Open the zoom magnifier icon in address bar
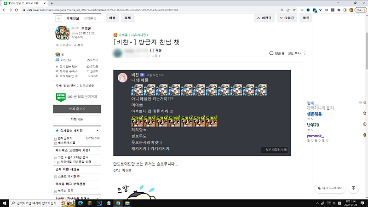Viewport: 368px width, 207px height. 282,10
